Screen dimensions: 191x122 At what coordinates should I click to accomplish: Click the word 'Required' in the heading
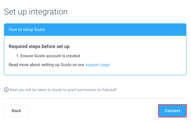click(x=18, y=47)
